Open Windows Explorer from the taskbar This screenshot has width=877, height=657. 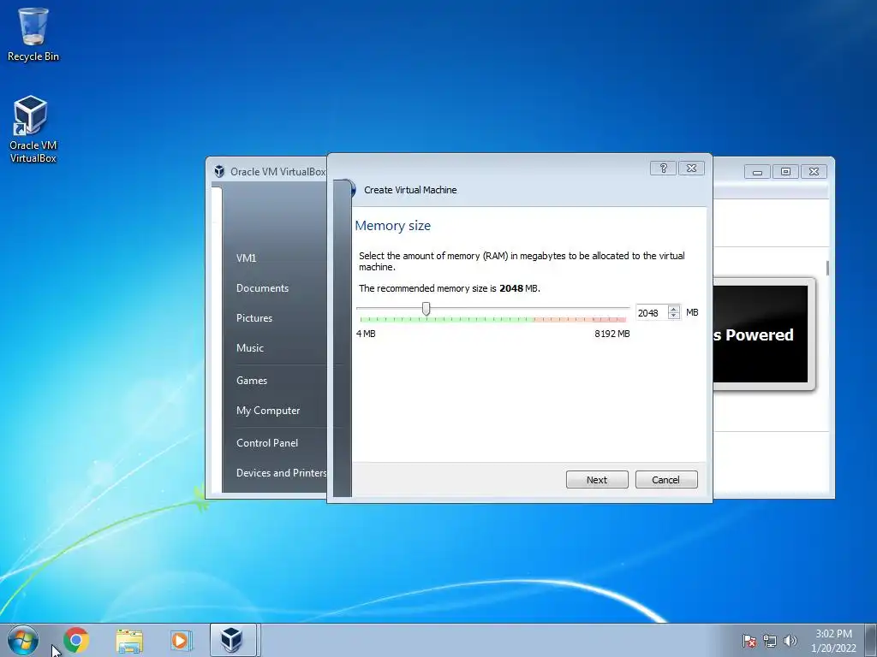pyautogui.click(x=129, y=640)
